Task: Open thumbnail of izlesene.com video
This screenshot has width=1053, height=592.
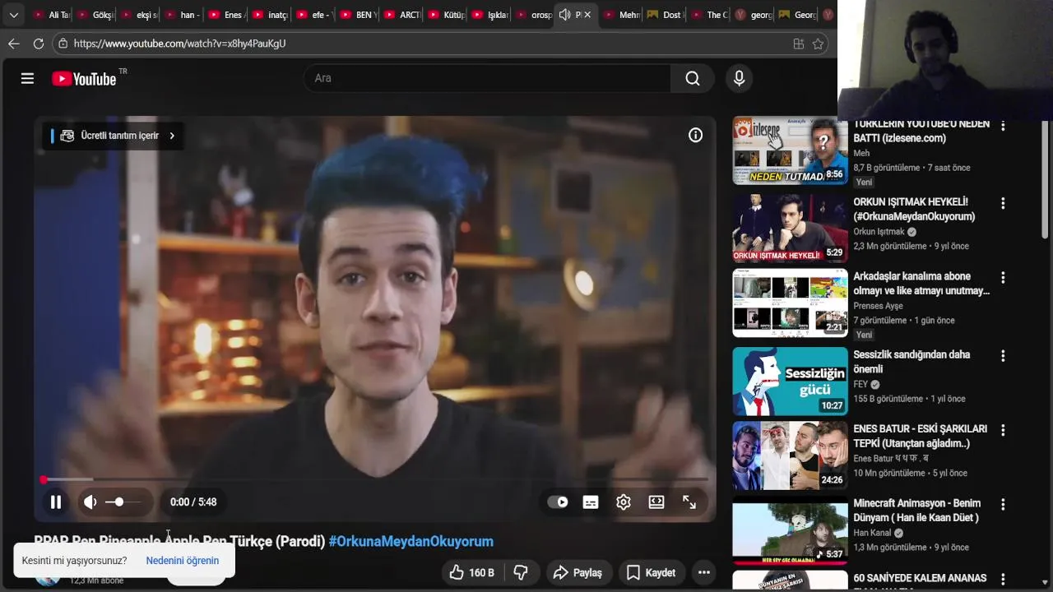Action: pyautogui.click(x=790, y=151)
